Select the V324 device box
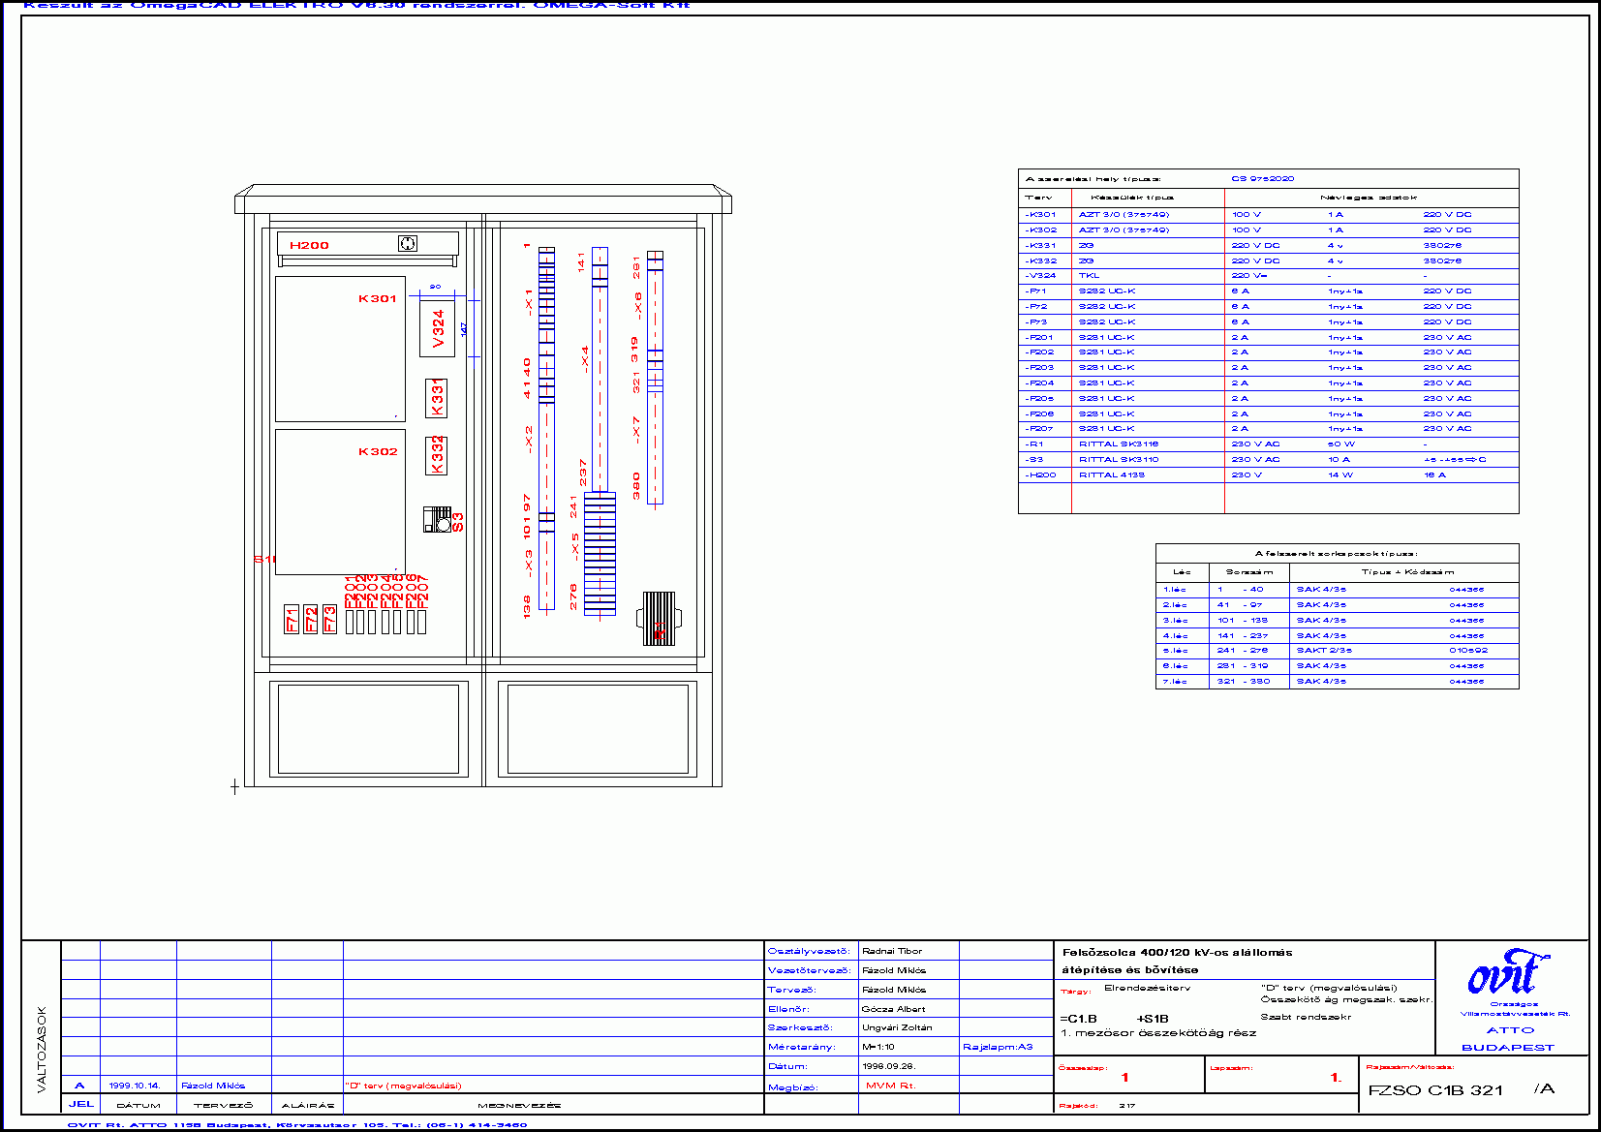 [438, 330]
